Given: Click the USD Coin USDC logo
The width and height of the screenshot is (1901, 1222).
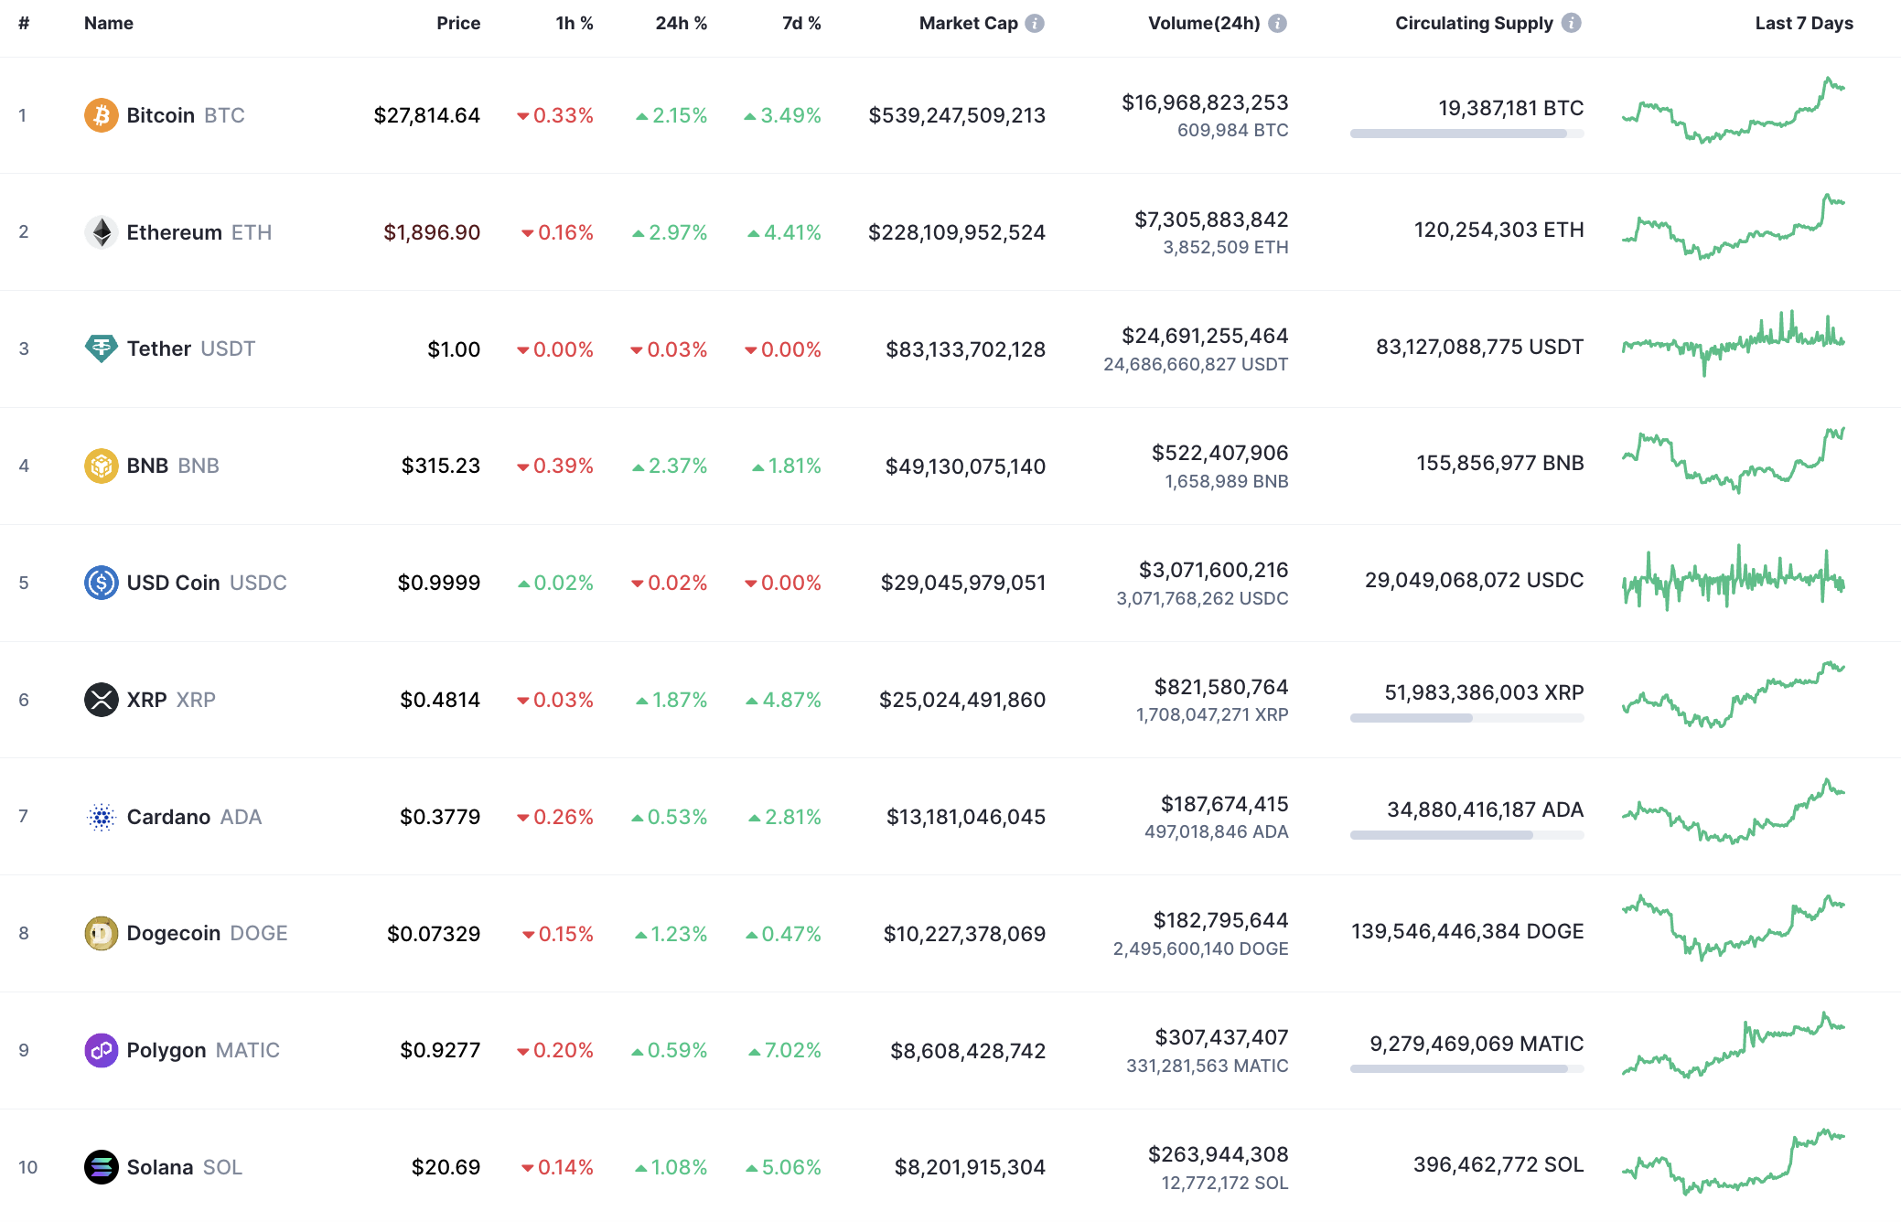Looking at the screenshot, I should (x=102, y=583).
